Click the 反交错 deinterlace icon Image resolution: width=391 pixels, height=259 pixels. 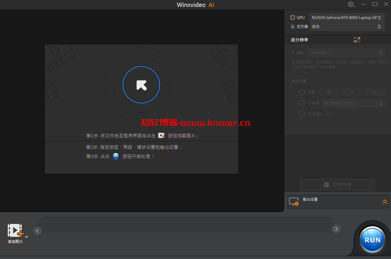pyautogui.click(x=293, y=26)
